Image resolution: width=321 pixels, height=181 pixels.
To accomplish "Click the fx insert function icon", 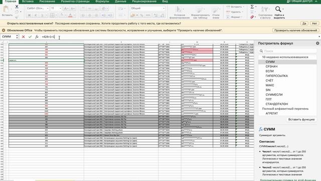I will point(37,37).
